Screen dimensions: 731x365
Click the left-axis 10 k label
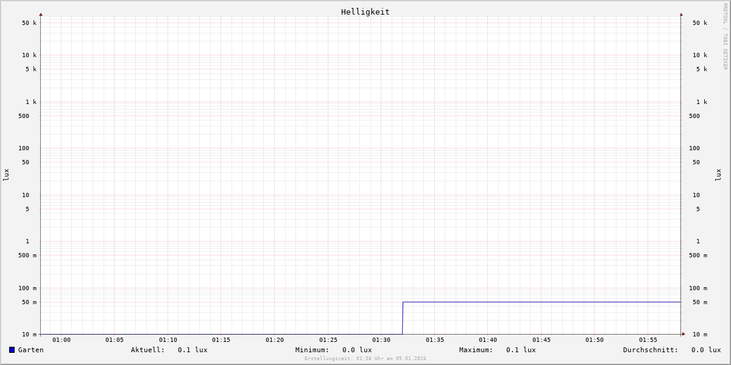click(29, 55)
